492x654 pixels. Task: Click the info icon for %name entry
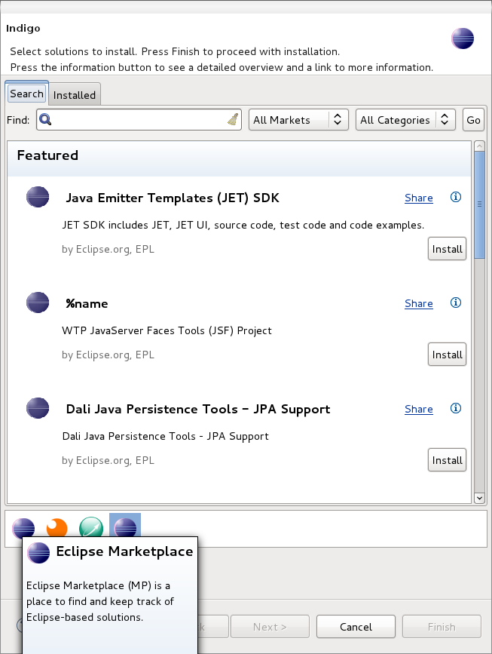pyautogui.click(x=456, y=302)
